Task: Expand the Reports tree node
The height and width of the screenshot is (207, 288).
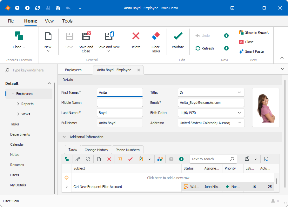Action: 18,104
